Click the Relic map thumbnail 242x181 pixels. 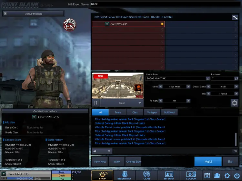[118, 86]
